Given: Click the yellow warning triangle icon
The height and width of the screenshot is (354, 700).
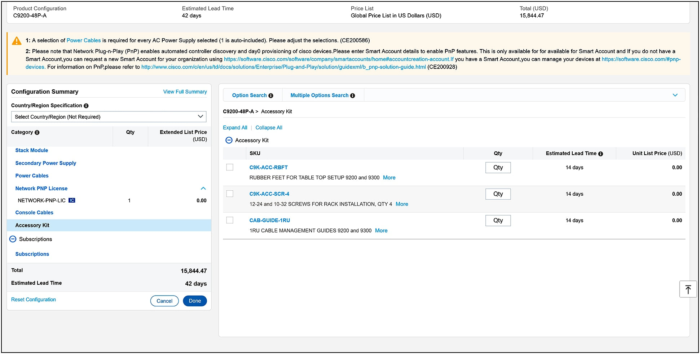Looking at the screenshot, I should 17,41.
